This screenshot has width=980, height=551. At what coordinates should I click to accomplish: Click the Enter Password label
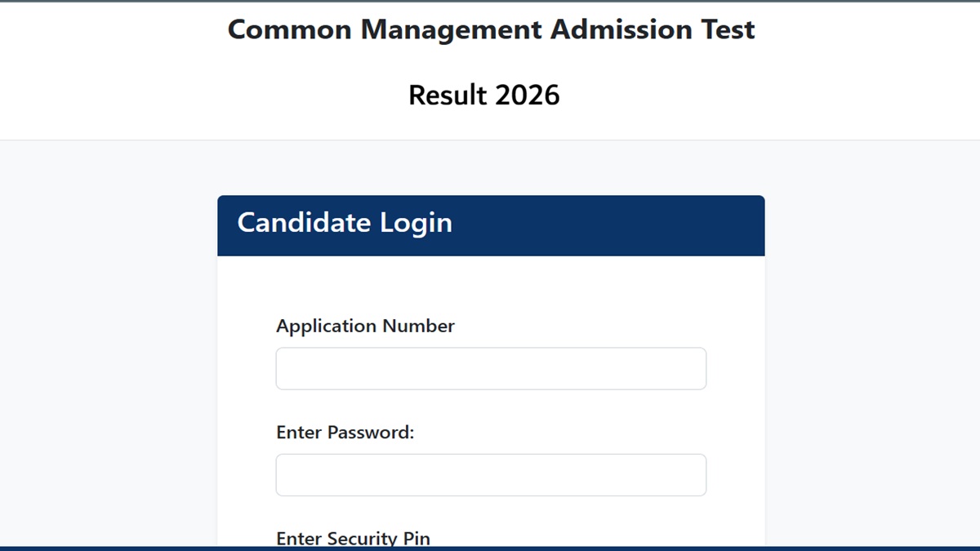pyautogui.click(x=345, y=432)
